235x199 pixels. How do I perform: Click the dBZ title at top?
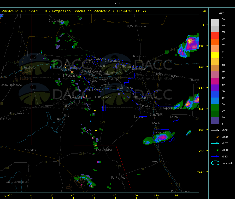[x=117, y=4]
